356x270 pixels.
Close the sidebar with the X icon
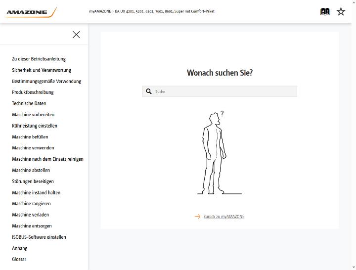[x=76, y=35]
